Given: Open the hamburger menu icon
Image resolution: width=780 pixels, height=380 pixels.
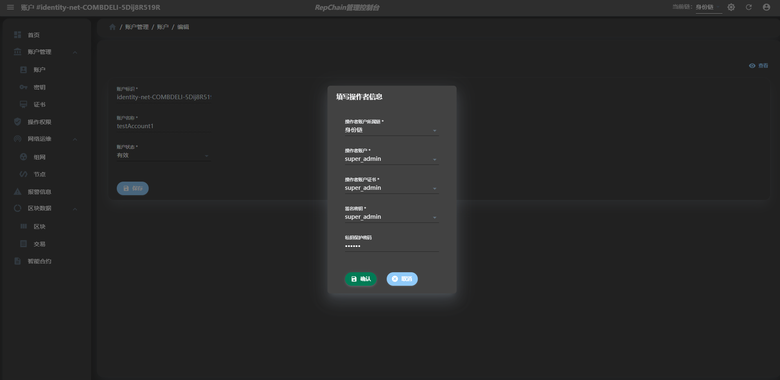Looking at the screenshot, I should pos(11,7).
